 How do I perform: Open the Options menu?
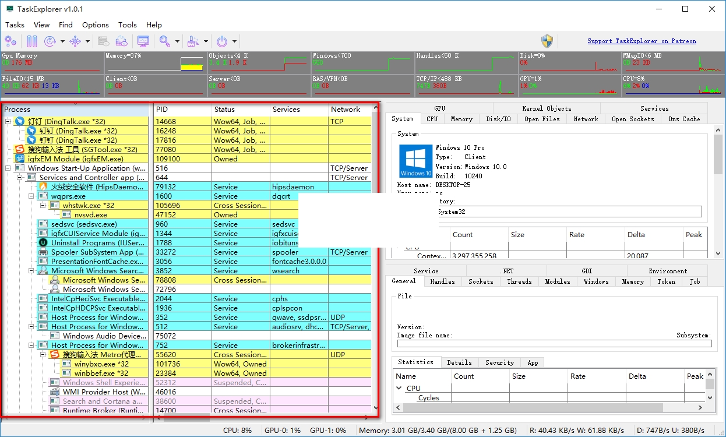tap(95, 25)
